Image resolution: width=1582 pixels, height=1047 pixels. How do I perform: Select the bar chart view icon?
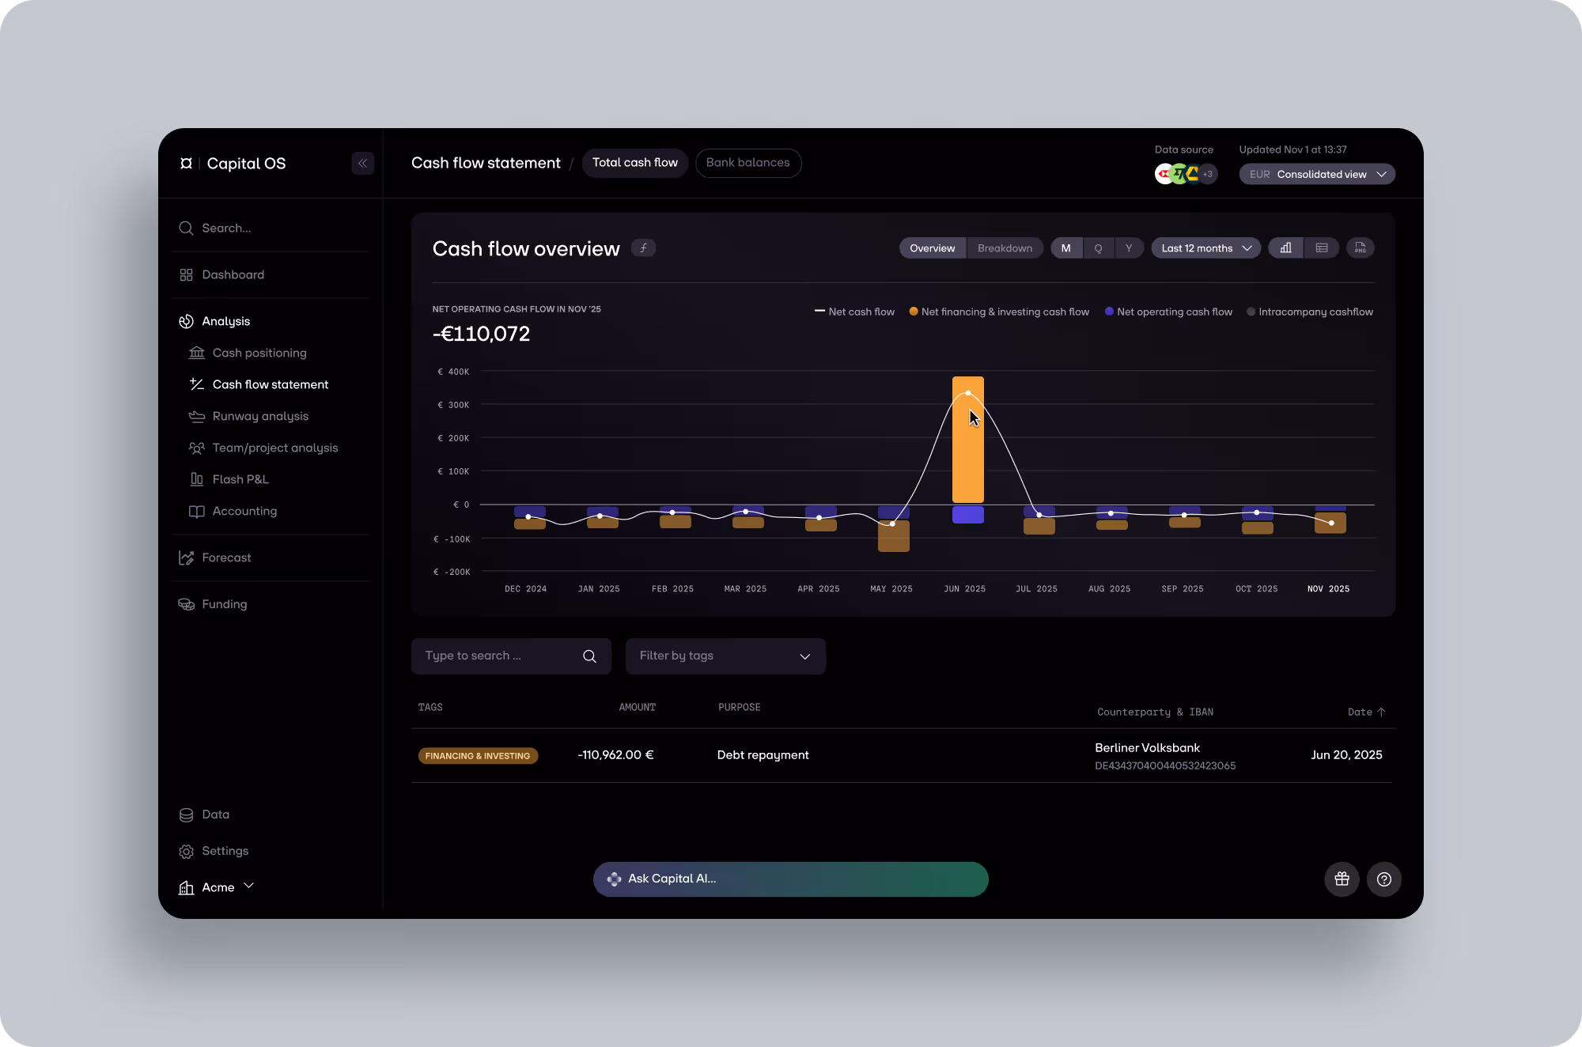click(x=1286, y=248)
